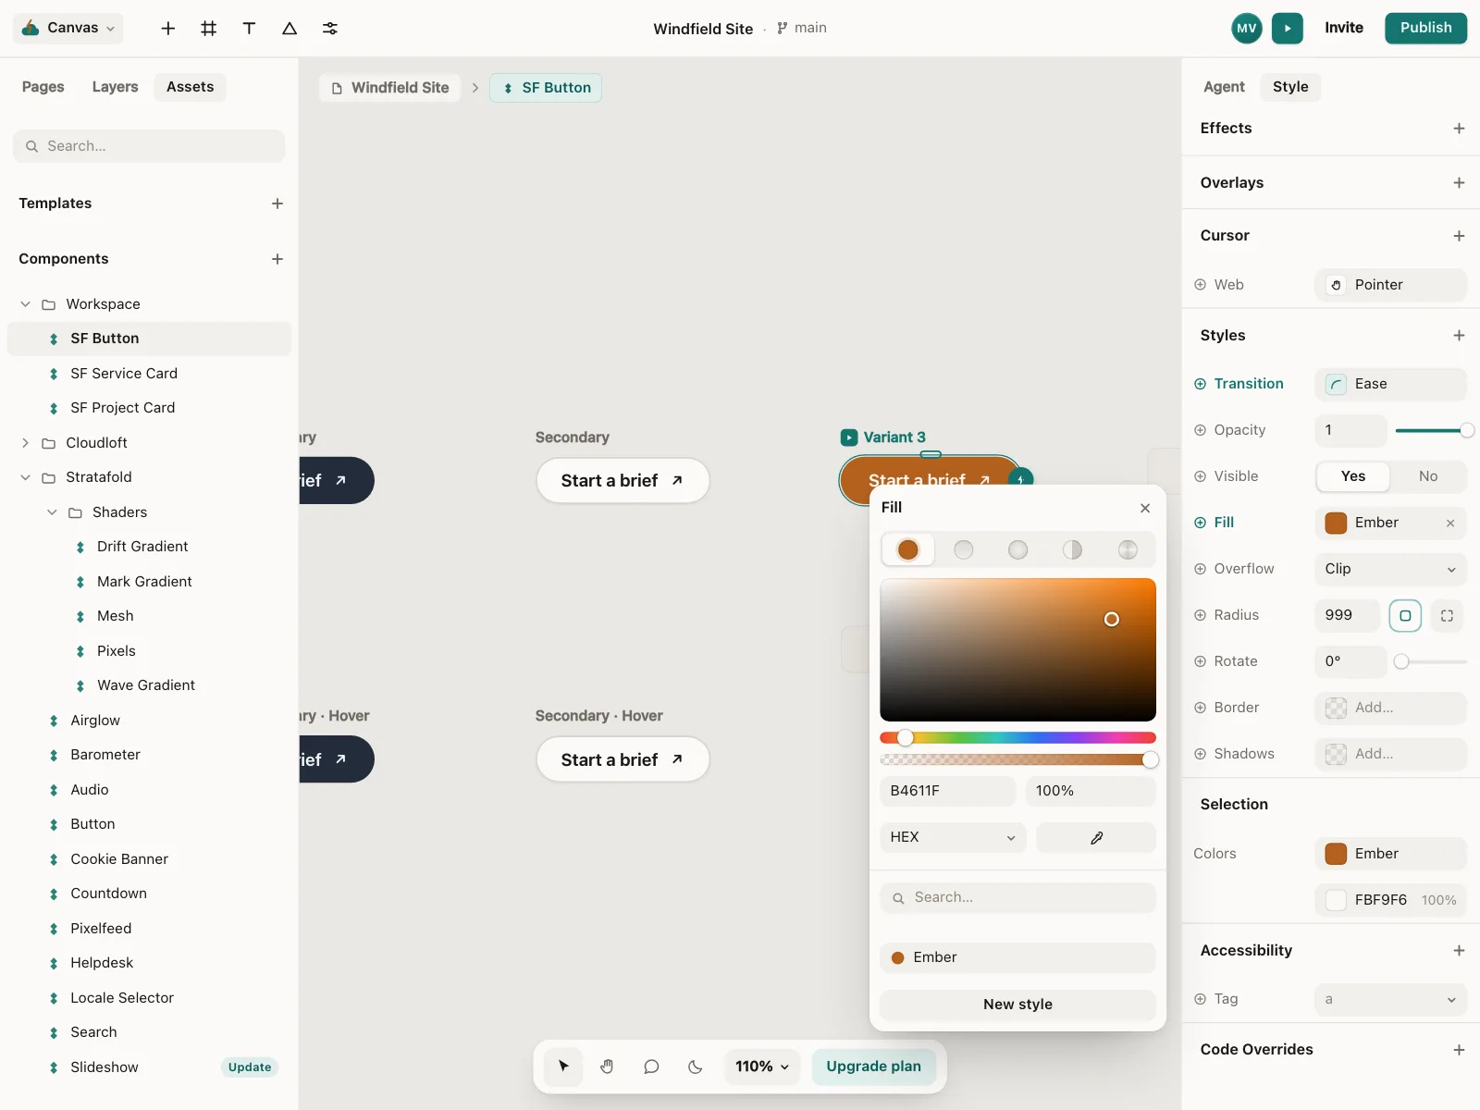The width and height of the screenshot is (1480, 1110).
Task: Open the MV user avatar
Action: (1247, 28)
